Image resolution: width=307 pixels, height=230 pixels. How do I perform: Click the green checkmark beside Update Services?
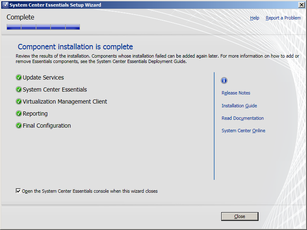pos(19,77)
